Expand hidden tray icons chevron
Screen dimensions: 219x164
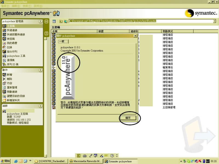pyautogui.click(x=181, y=161)
